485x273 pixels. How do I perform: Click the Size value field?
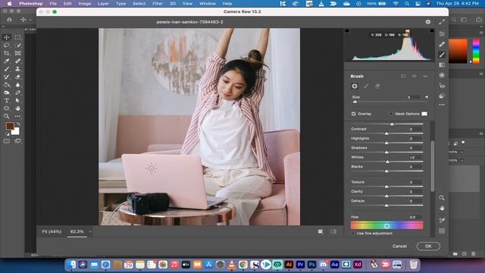pos(413,97)
